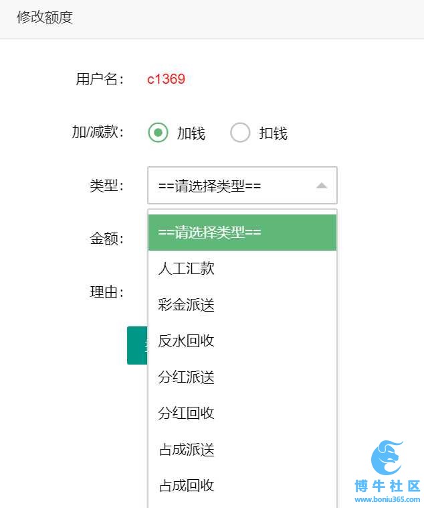Image resolution: width=424 pixels, height=508 pixels.
Task: Choose 人工汇款 from the list
Action: coord(242,269)
